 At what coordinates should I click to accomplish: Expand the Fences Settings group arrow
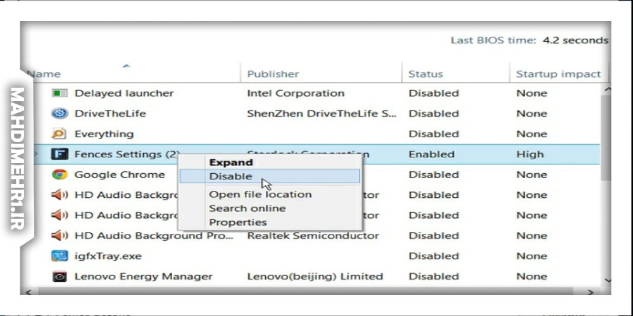pos(36,154)
